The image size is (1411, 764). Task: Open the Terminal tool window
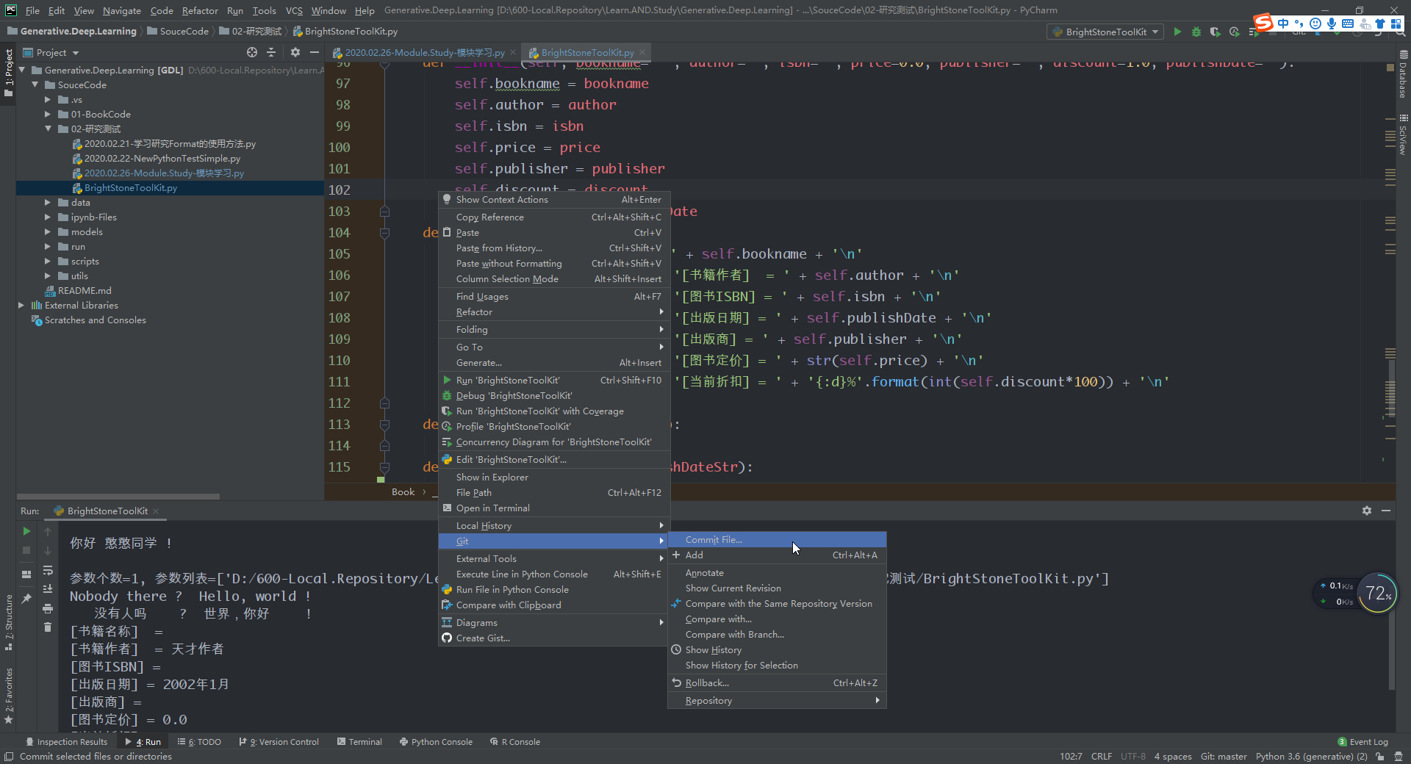coord(359,742)
